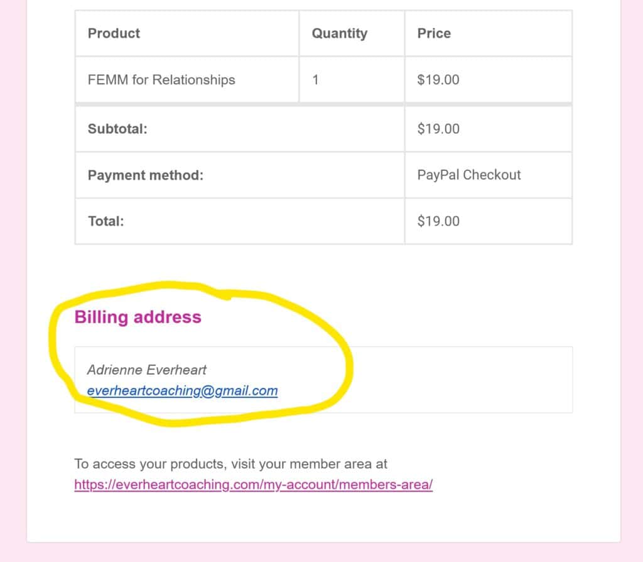
Task: Open the members-area account link
Action: [254, 485]
